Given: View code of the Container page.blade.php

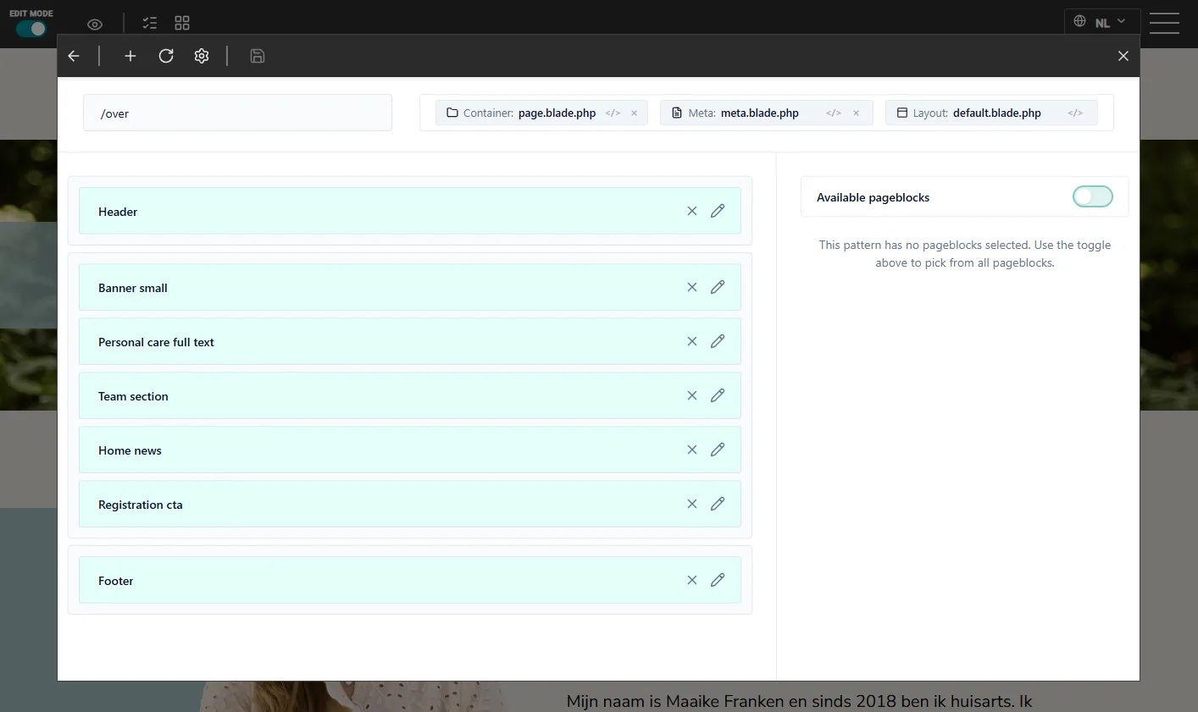Looking at the screenshot, I should pyautogui.click(x=613, y=113).
